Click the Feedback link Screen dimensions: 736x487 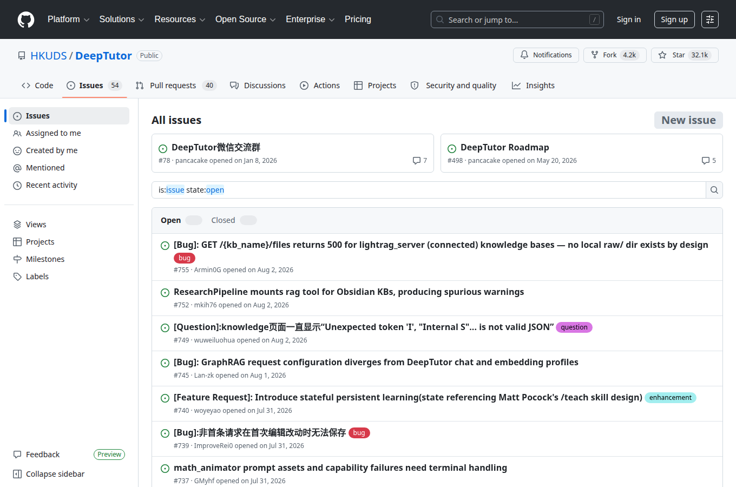click(x=43, y=455)
